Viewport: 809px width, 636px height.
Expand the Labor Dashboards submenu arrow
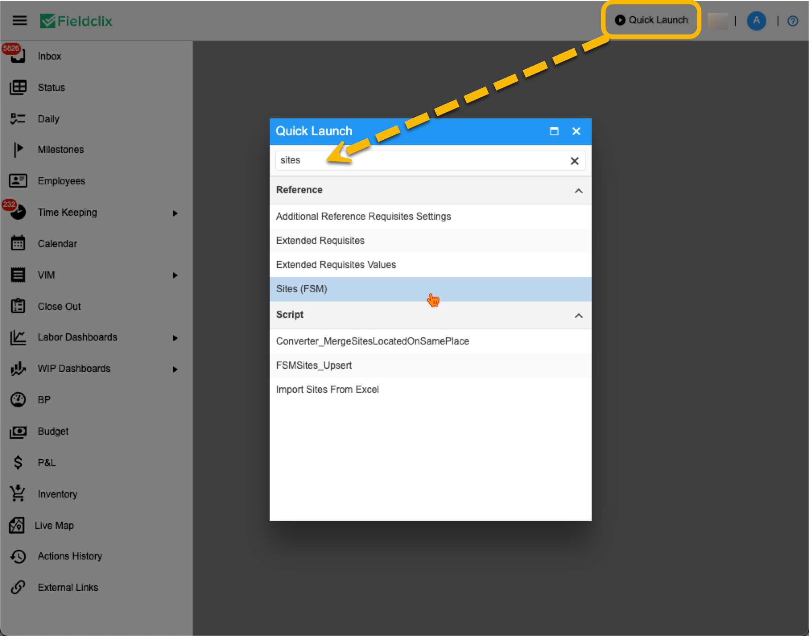[175, 338]
